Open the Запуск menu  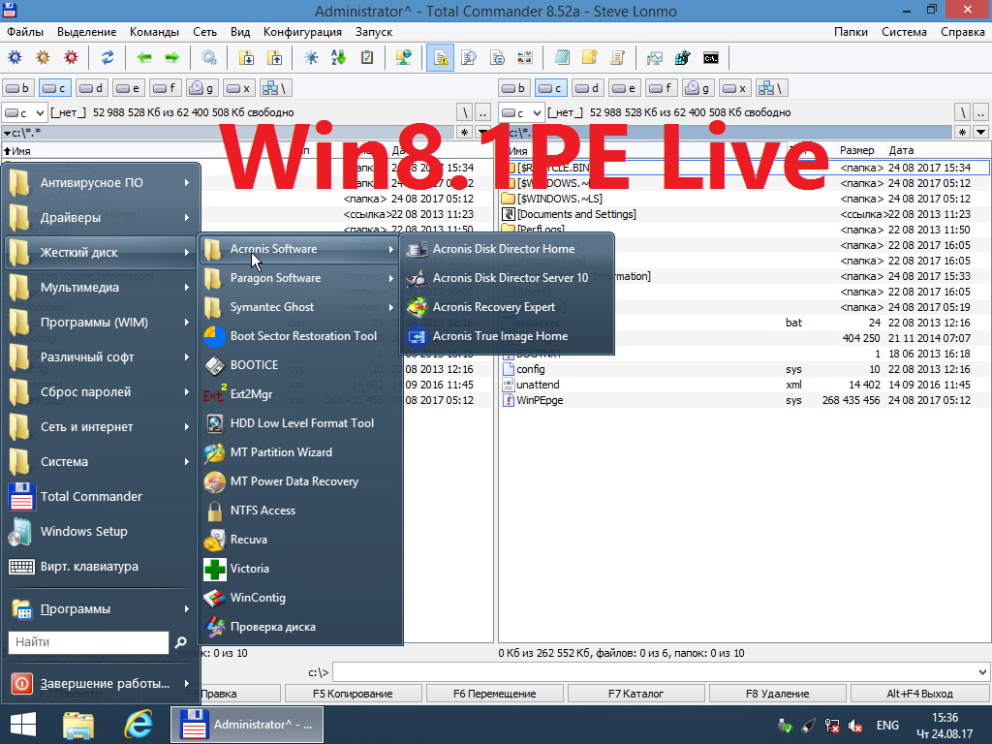click(374, 32)
